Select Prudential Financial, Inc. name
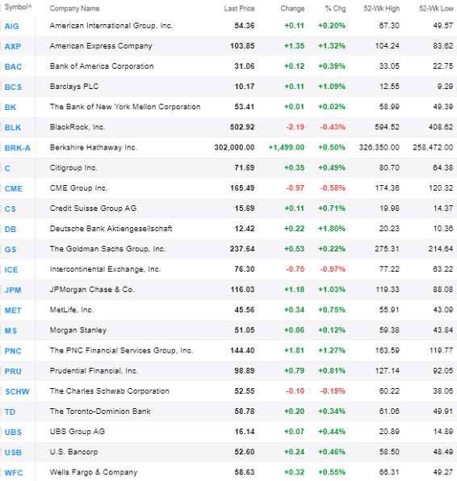Screen dimensions: 457x481 [x=94, y=370]
